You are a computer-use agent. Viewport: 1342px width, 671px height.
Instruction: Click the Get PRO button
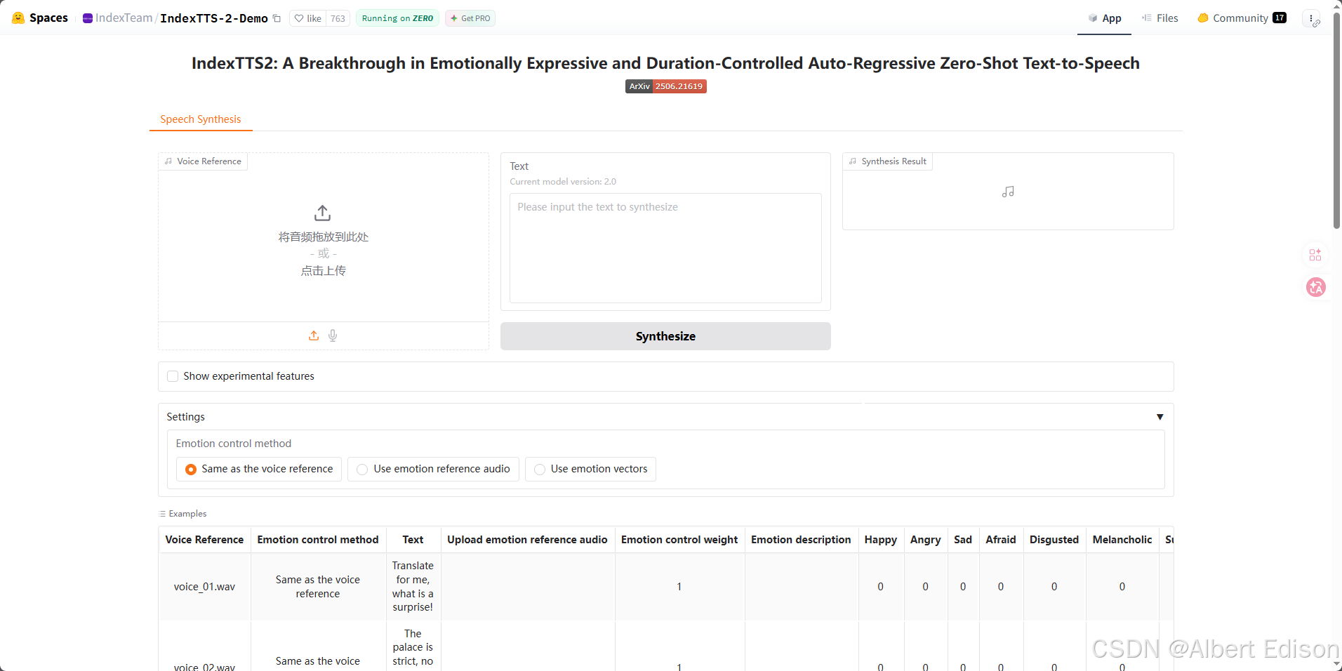pos(470,18)
